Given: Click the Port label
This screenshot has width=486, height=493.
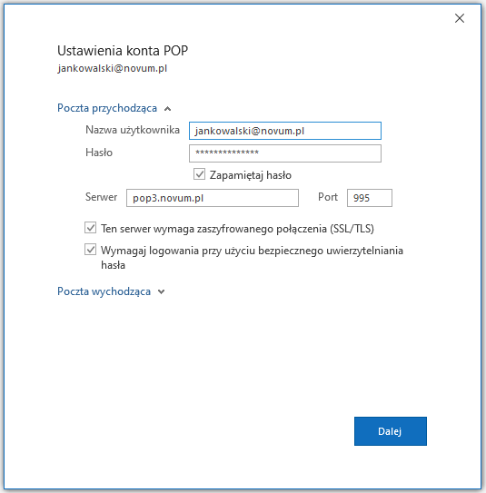Looking at the screenshot, I should (328, 197).
